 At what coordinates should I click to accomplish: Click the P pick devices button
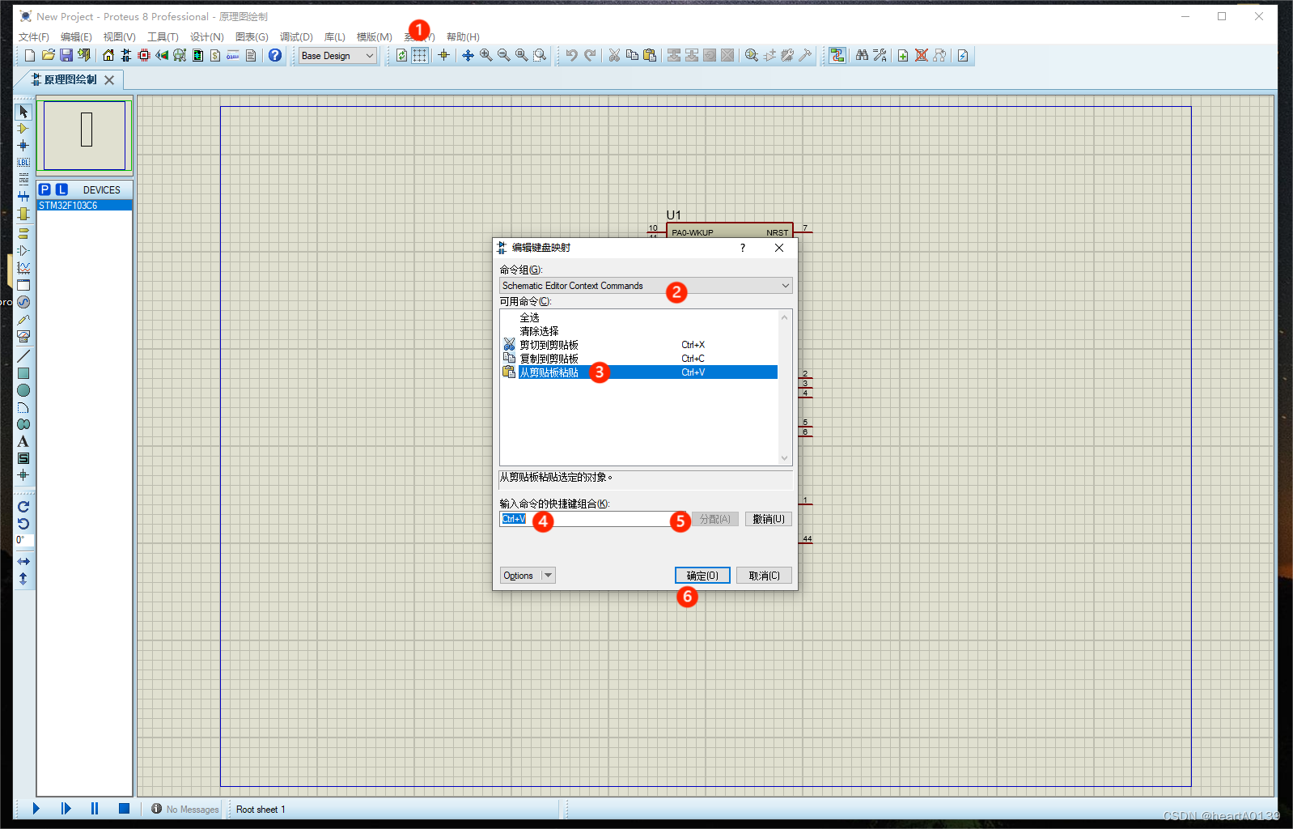[45, 189]
